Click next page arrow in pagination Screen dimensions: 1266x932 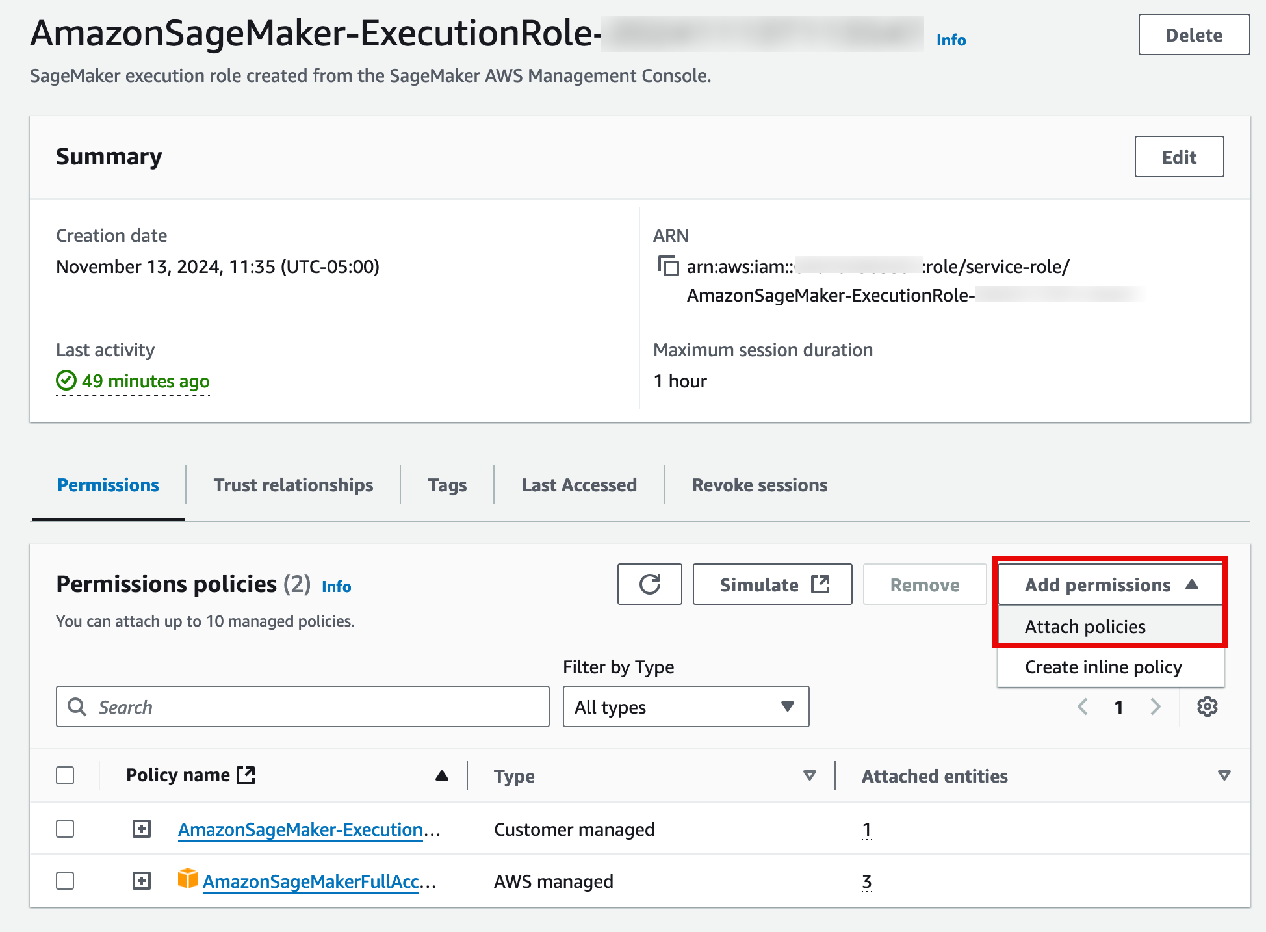tap(1155, 706)
